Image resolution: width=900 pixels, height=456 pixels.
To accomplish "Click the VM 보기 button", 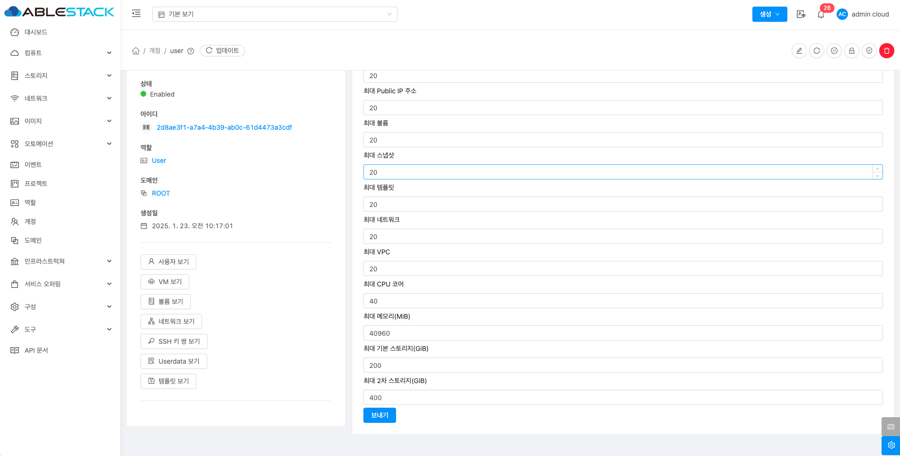I will tap(165, 282).
